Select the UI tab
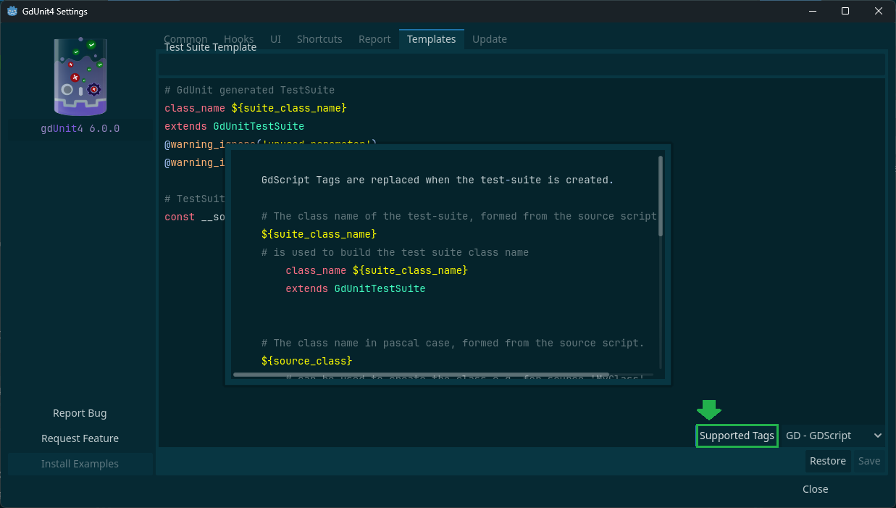 pyautogui.click(x=275, y=39)
